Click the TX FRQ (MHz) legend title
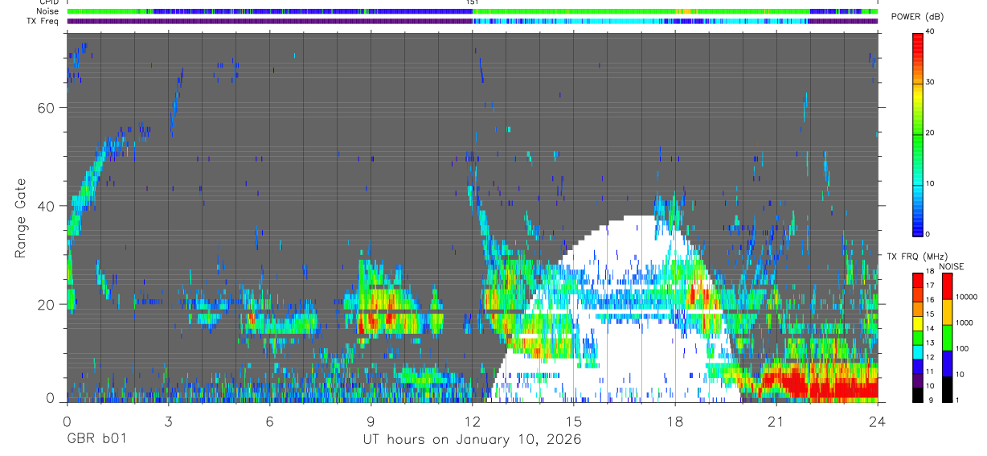 tap(917, 256)
